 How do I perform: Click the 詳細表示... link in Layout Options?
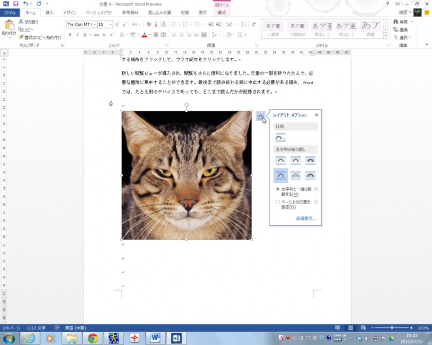(x=306, y=218)
